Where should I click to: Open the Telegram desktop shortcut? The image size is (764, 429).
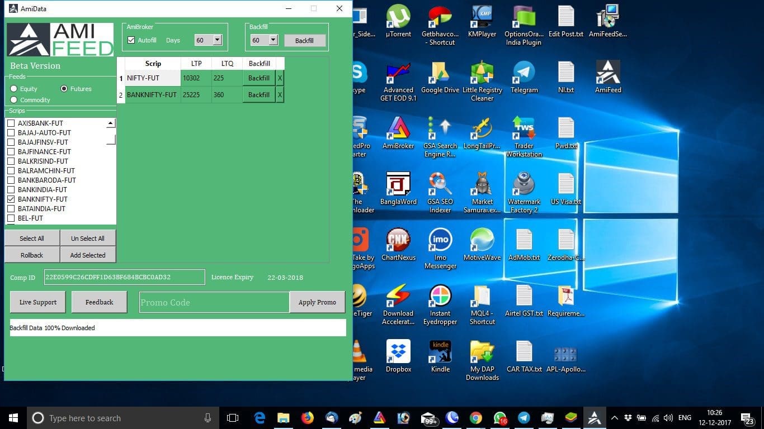(524, 77)
